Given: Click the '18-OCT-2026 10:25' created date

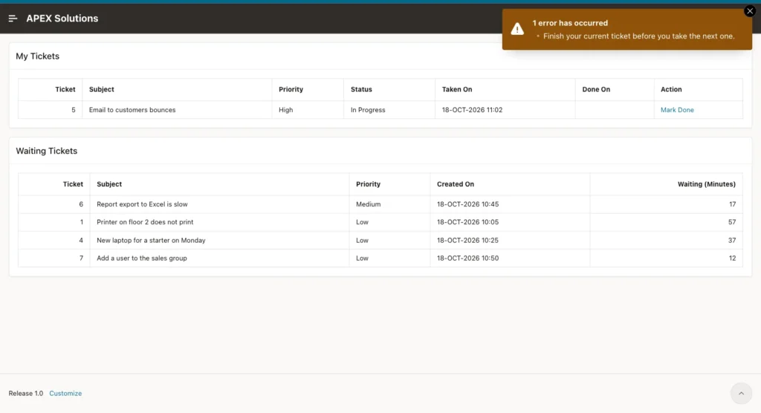Looking at the screenshot, I should click(x=468, y=240).
